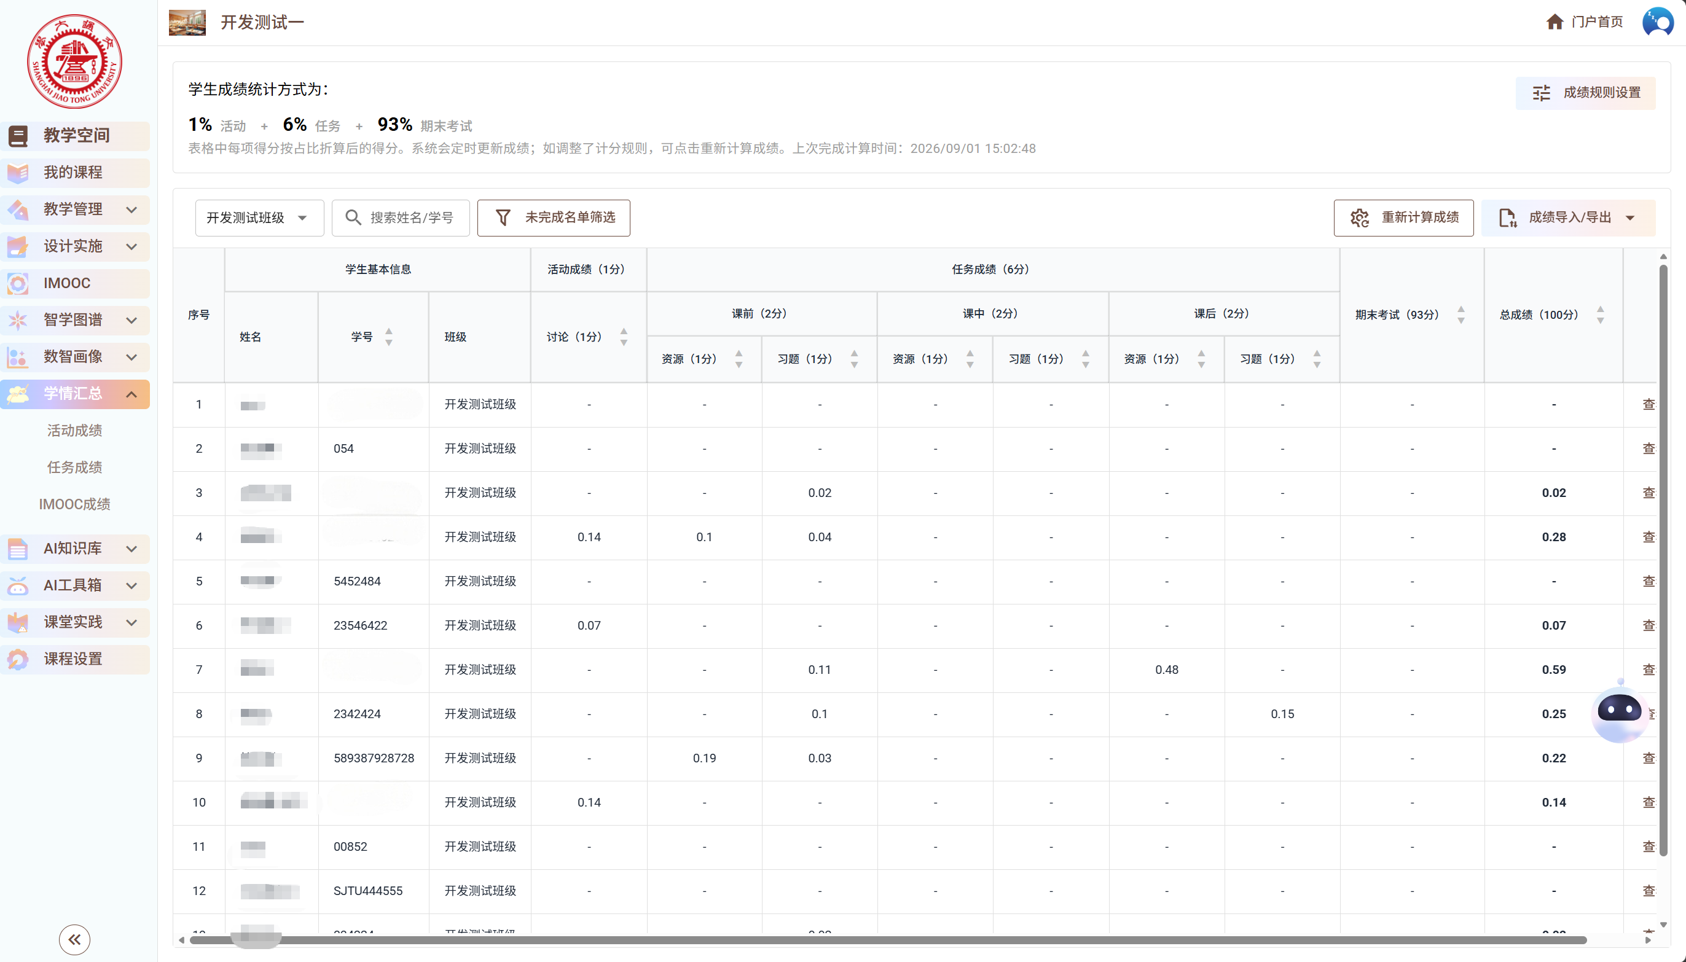Go to 我的课程 in the sidebar

click(76, 173)
